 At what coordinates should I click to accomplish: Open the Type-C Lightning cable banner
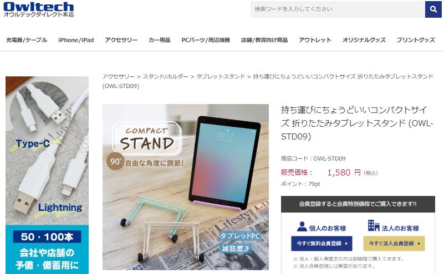tap(47, 175)
